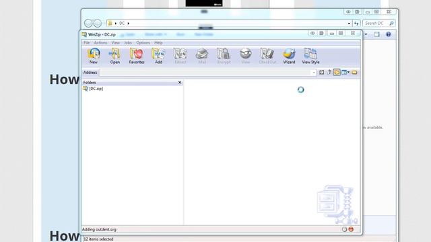Open the Jobs menu in WinZip
The image size is (431, 242).
128,43
